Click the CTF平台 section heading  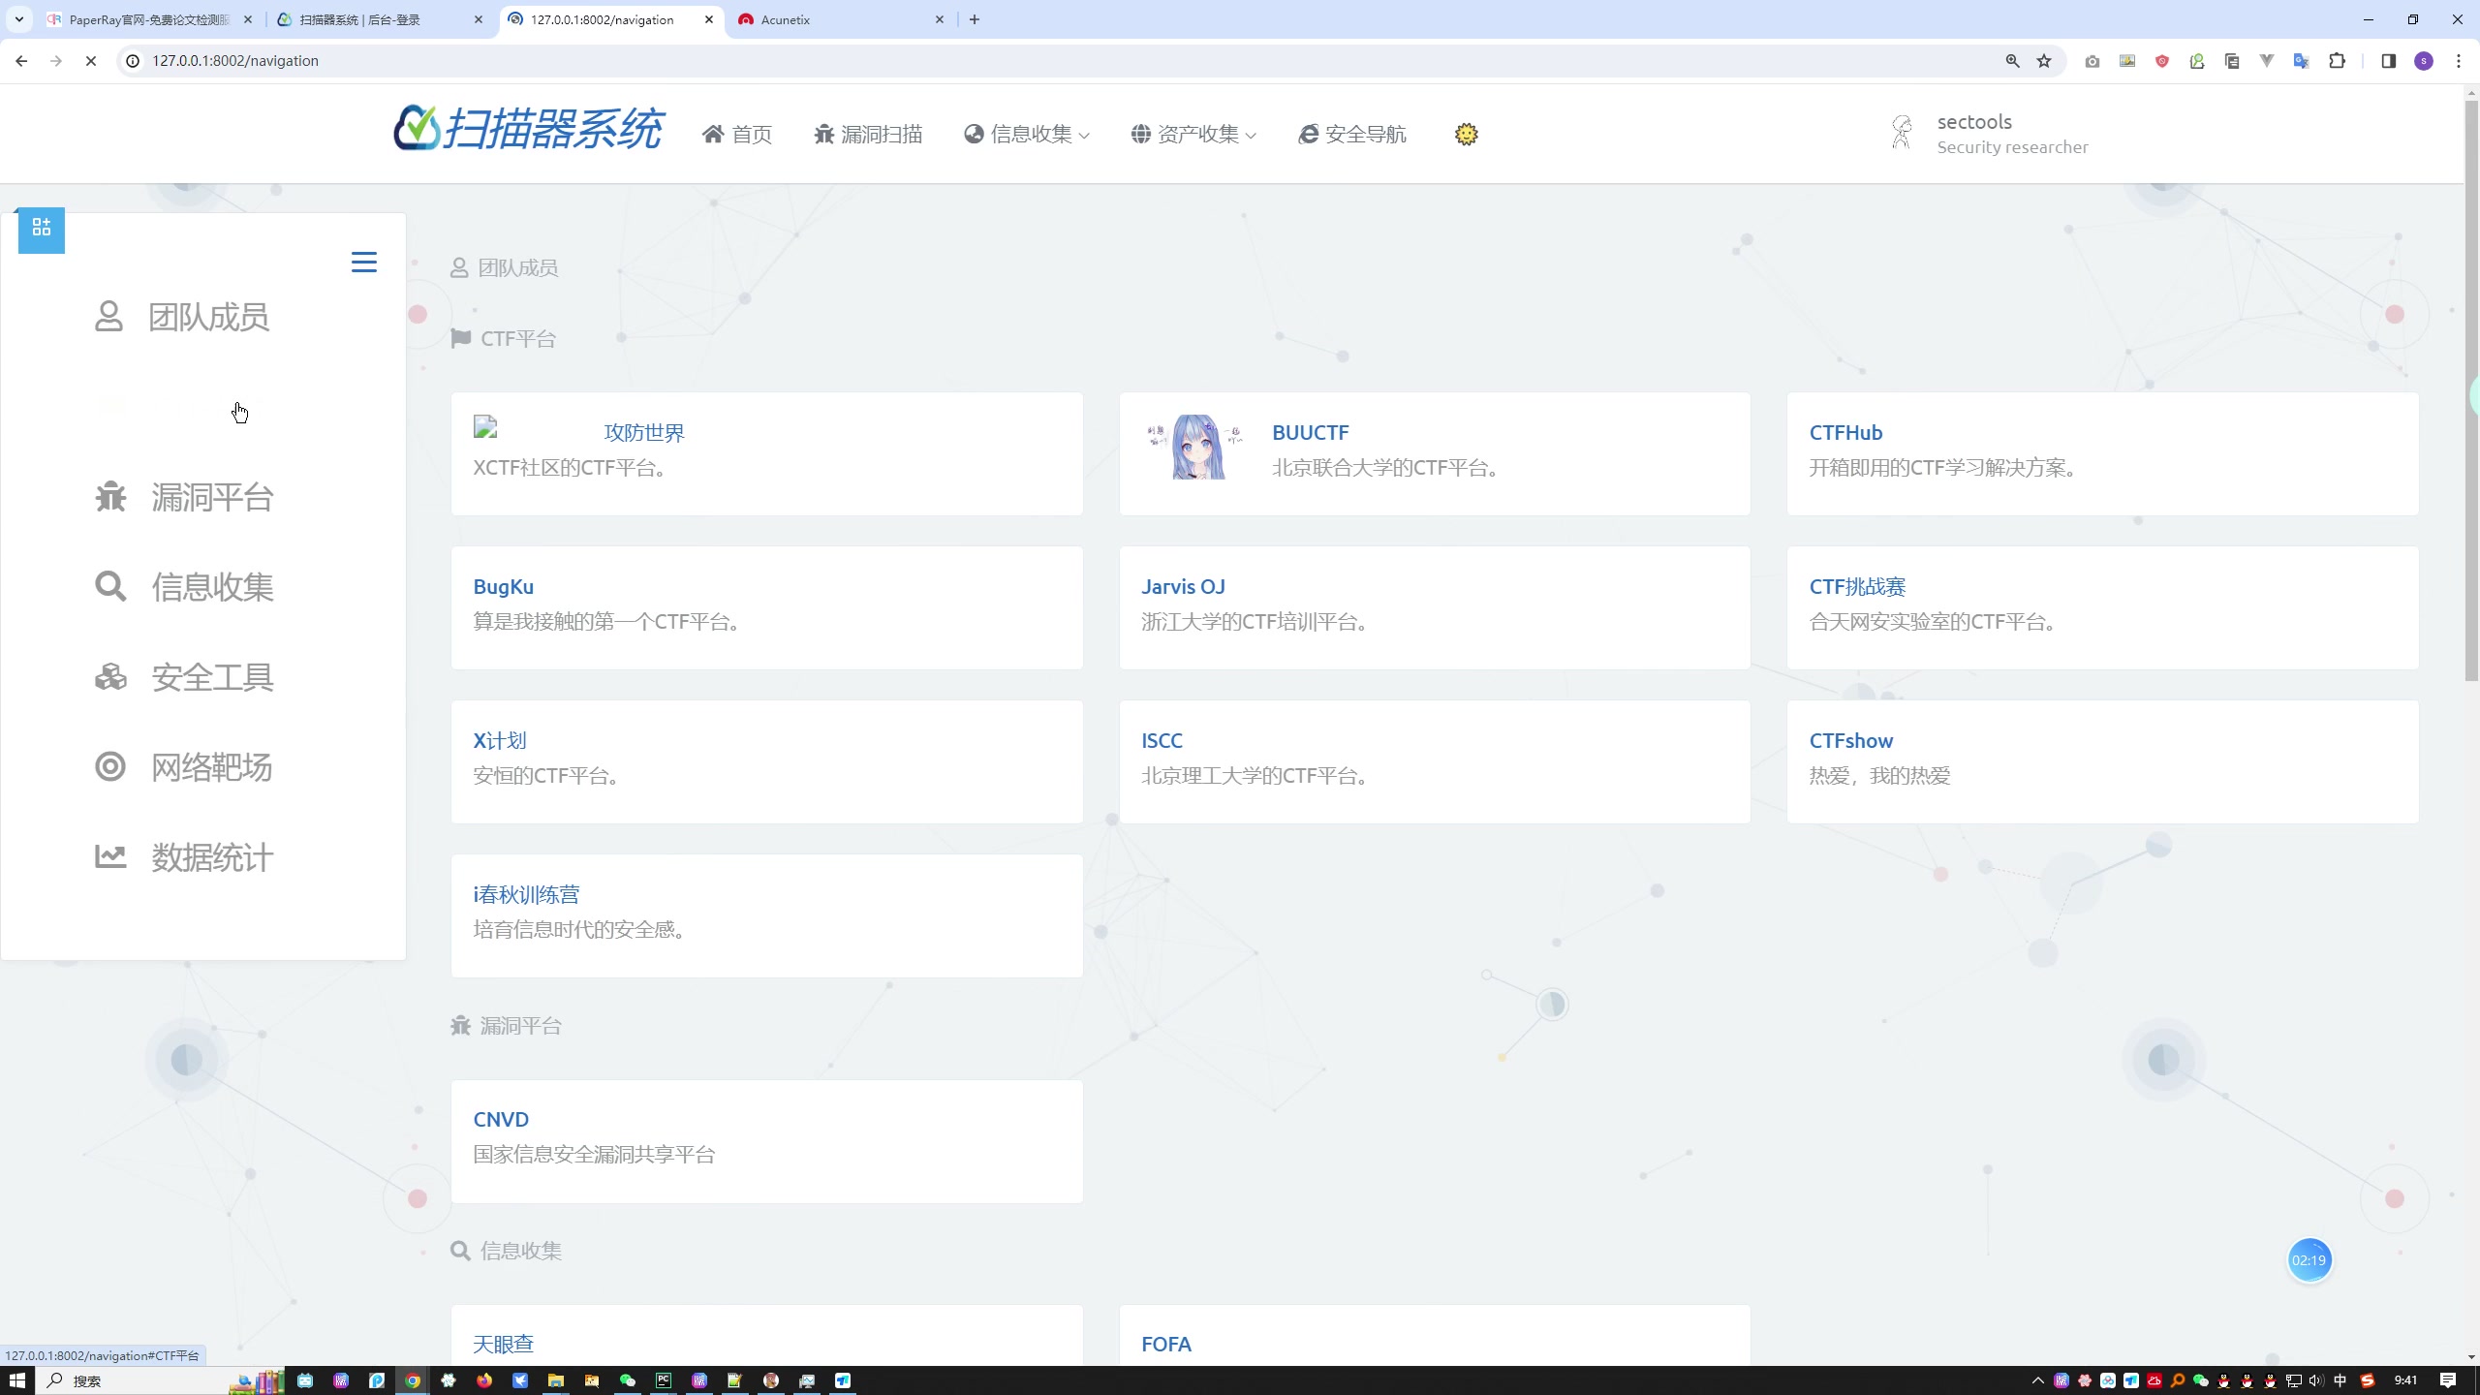[x=504, y=339]
